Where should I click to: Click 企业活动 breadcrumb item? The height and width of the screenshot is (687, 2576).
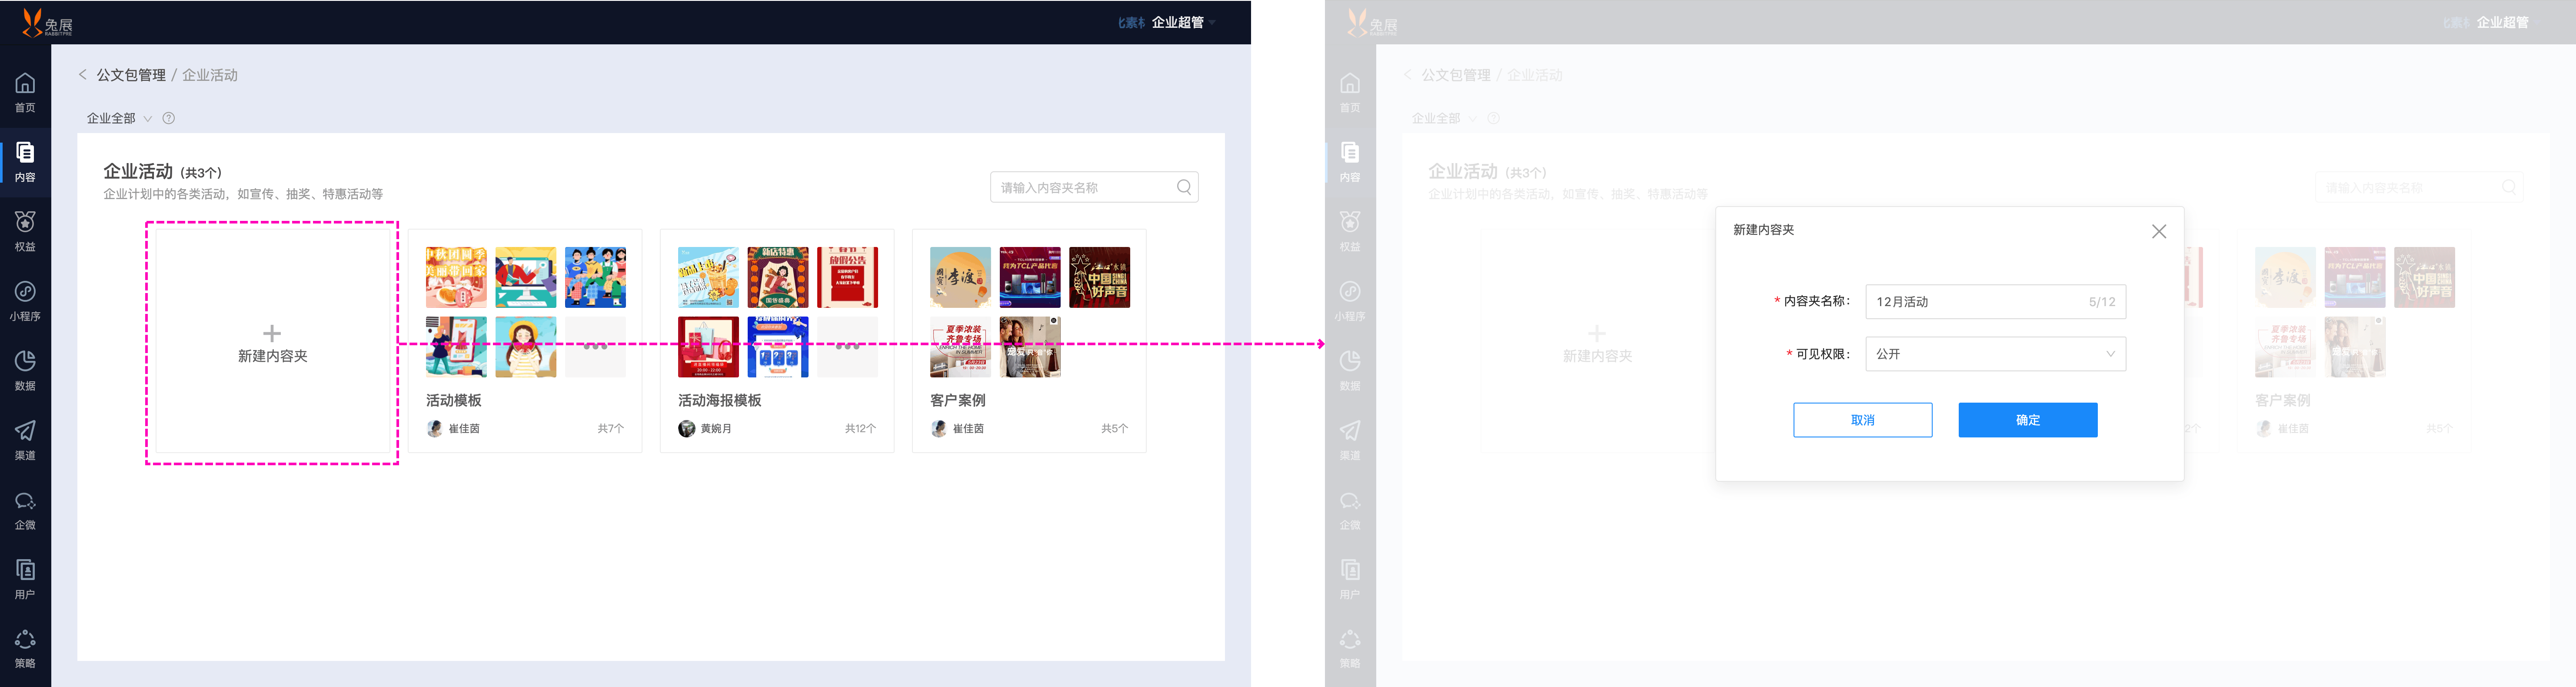click(210, 75)
